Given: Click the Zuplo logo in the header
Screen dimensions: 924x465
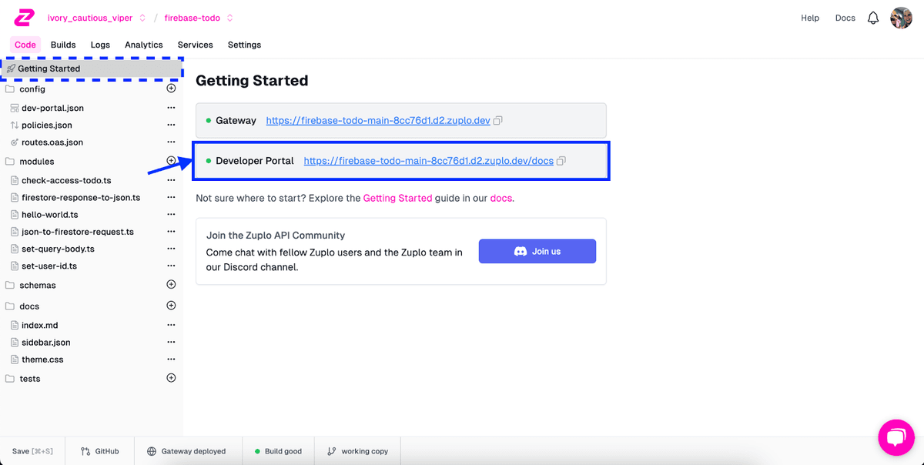Looking at the screenshot, I should pyautogui.click(x=23, y=17).
